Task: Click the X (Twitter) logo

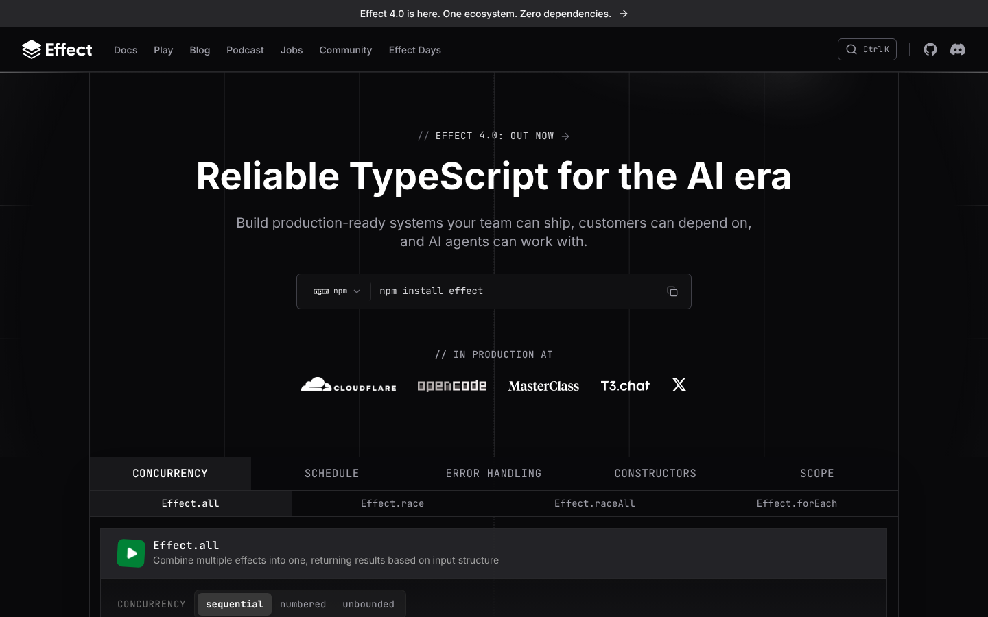Action: tap(679, 385)
